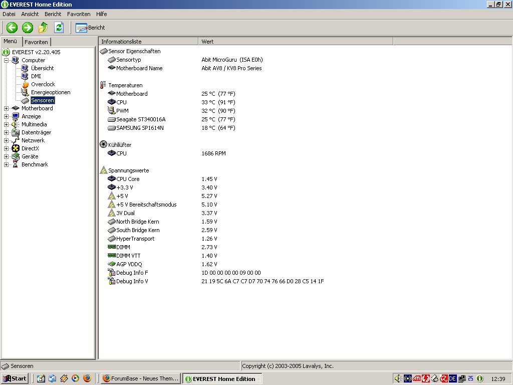The width and height of the screenshot is (513, 385).
Task: Click the Multimedia speaker icon in the tree
Action: pos(16,124)
